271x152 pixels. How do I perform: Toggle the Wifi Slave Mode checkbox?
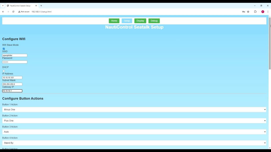tap(4, 49)
